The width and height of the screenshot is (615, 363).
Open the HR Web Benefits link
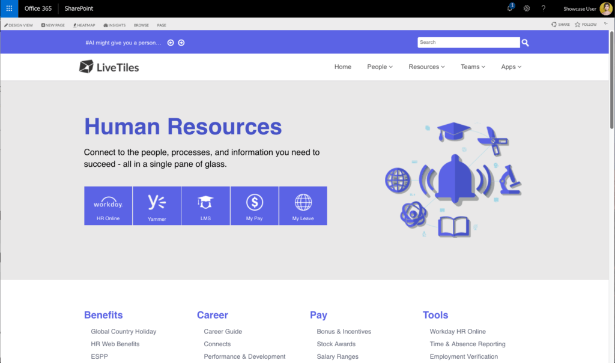pyautogui.click(x=115, y=344)
